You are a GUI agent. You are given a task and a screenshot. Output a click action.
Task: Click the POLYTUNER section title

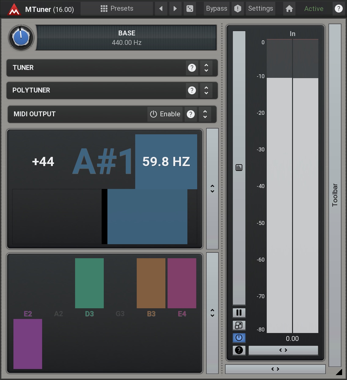31,90
